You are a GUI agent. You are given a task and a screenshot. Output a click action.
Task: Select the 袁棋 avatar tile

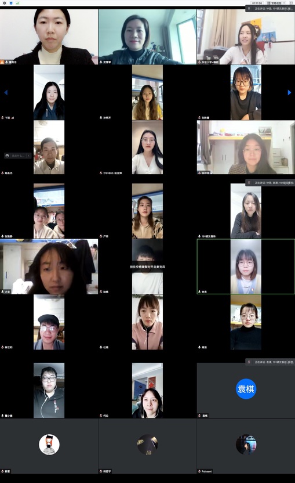point(246,390)
